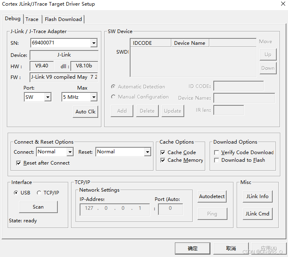288x257 pixels.
Task: Click the HW V9.40 value
Action: 42,66
